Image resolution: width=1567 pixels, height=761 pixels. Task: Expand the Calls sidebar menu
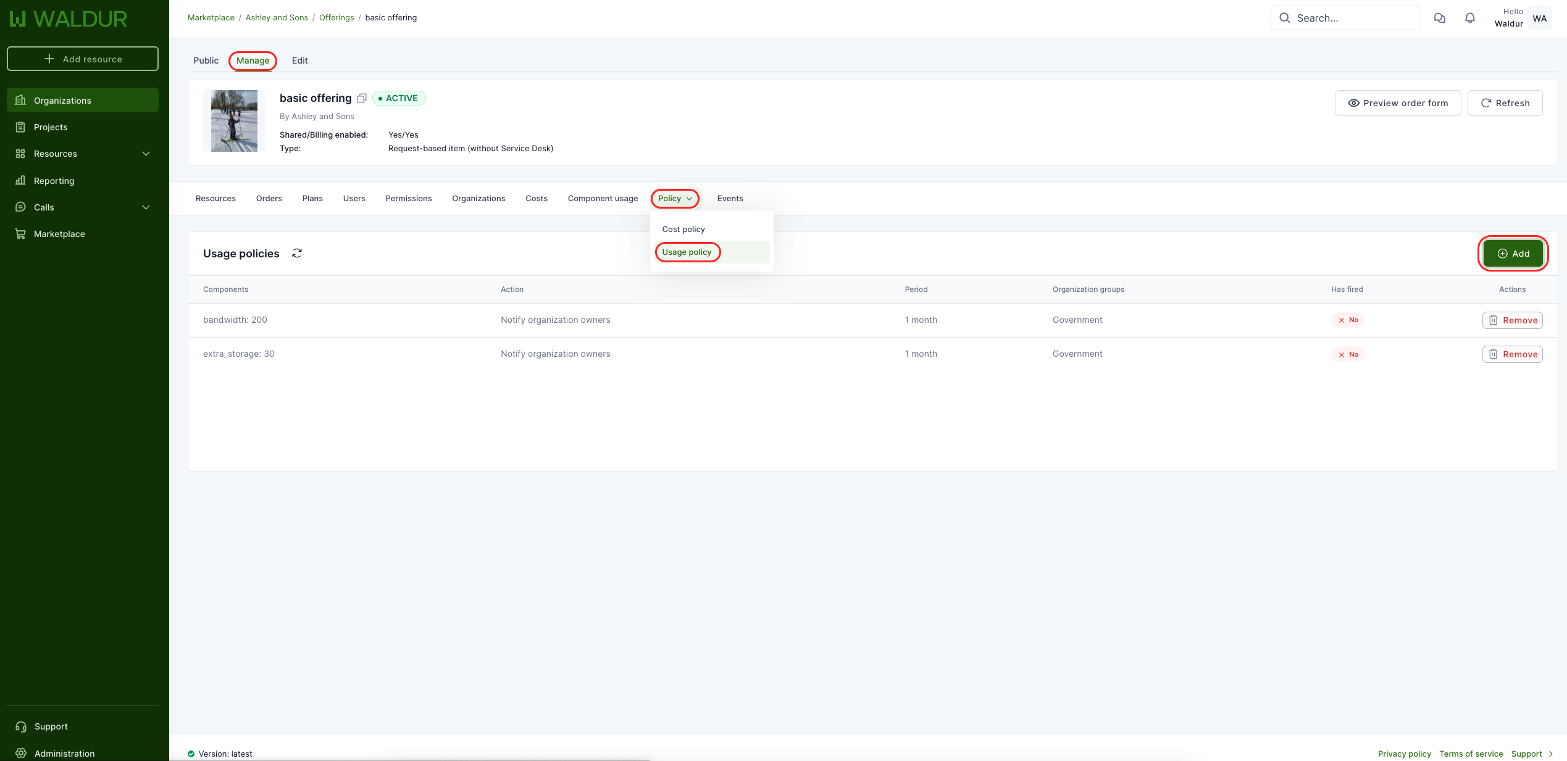tap(146, 207)
